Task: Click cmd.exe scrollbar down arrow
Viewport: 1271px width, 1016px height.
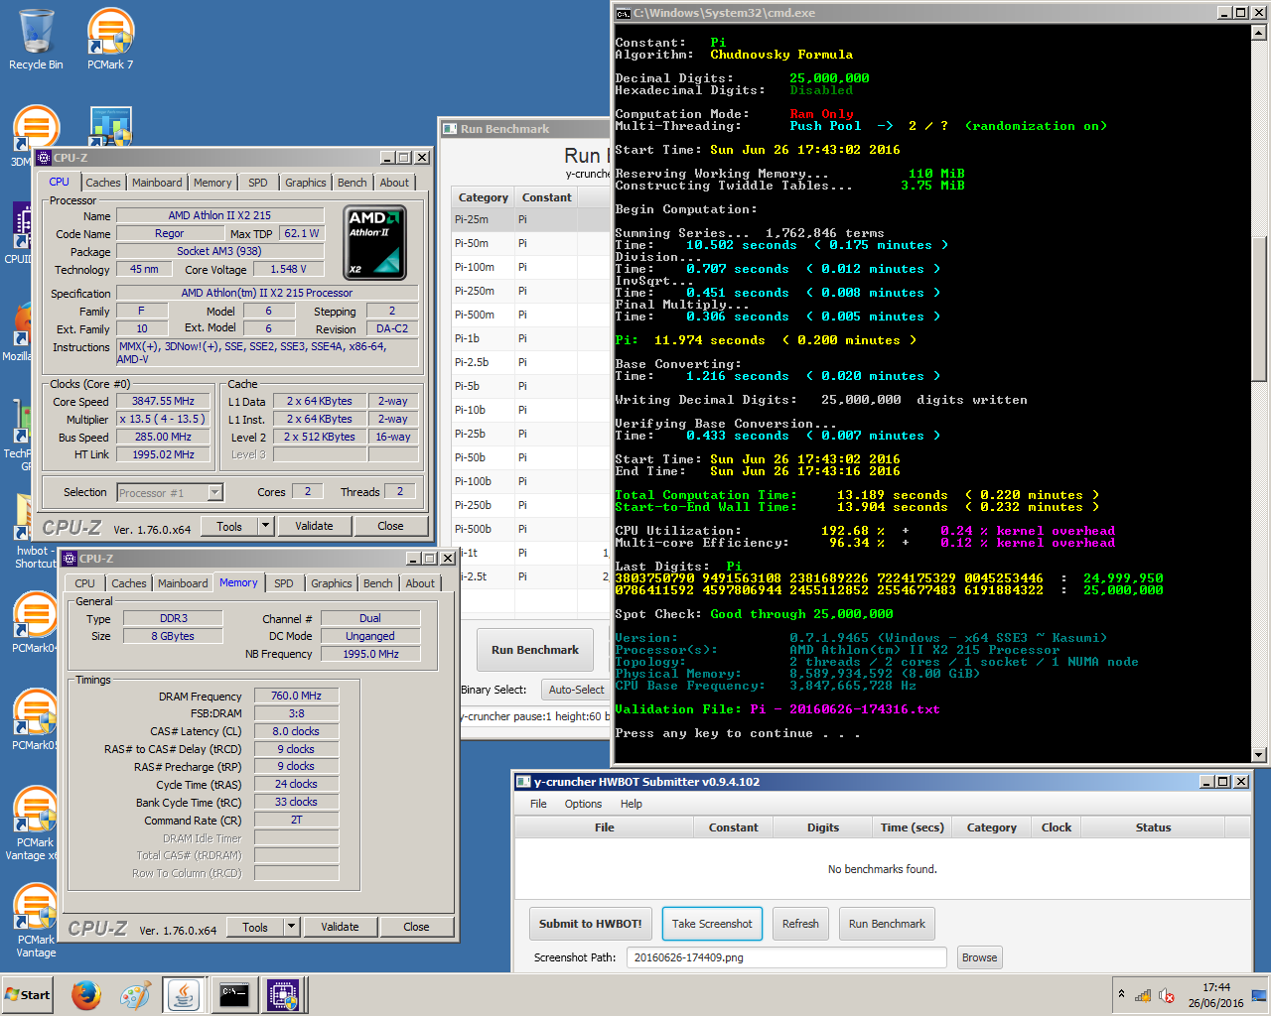Action: (x=1258, y=755)
